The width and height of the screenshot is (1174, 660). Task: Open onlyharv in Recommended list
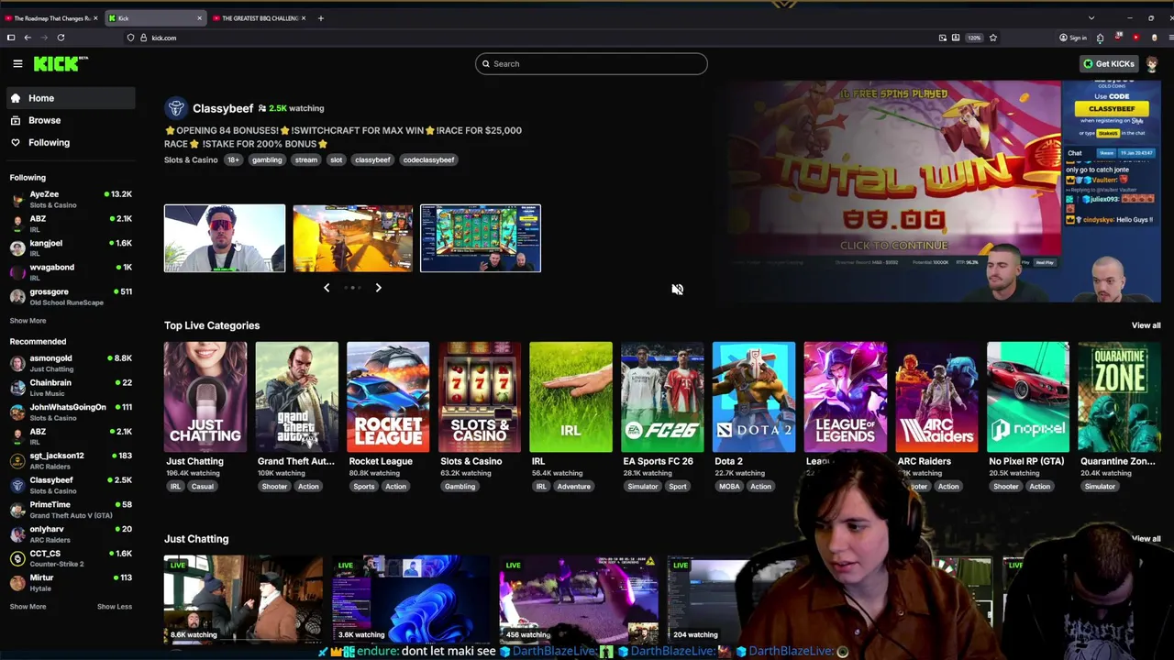click(x=71, y=533)
